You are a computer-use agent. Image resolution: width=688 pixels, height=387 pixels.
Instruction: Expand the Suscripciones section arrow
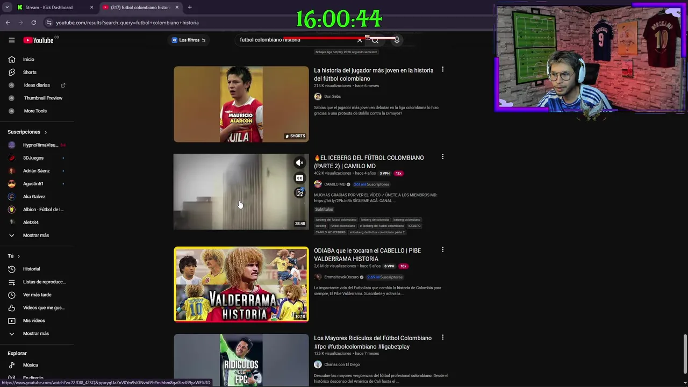45,132
